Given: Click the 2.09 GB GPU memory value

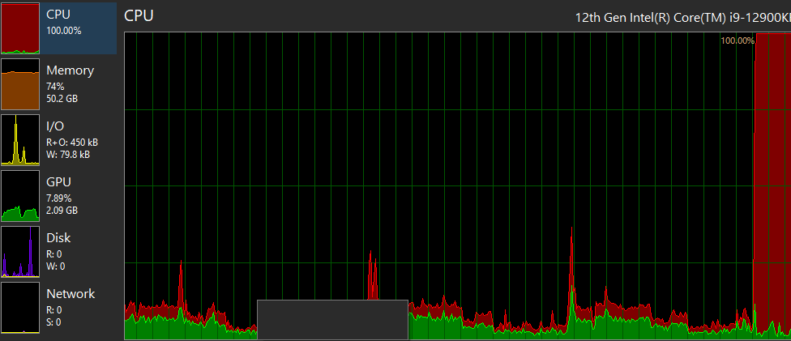Looking at the screenshot, I should pos(62,211).
